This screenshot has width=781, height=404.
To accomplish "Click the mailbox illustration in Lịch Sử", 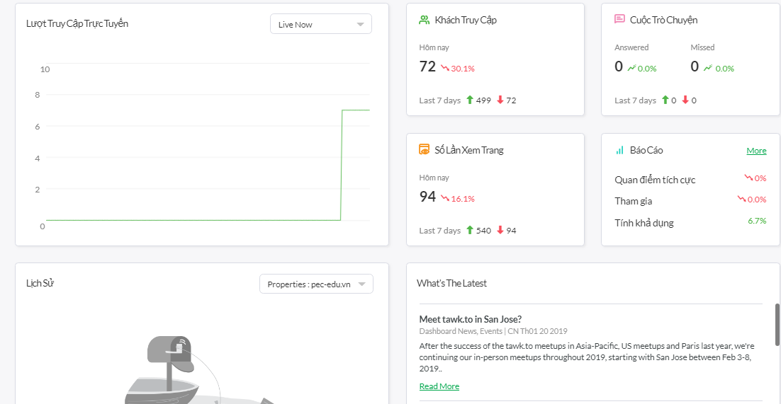I will click(x=171, y=353).
